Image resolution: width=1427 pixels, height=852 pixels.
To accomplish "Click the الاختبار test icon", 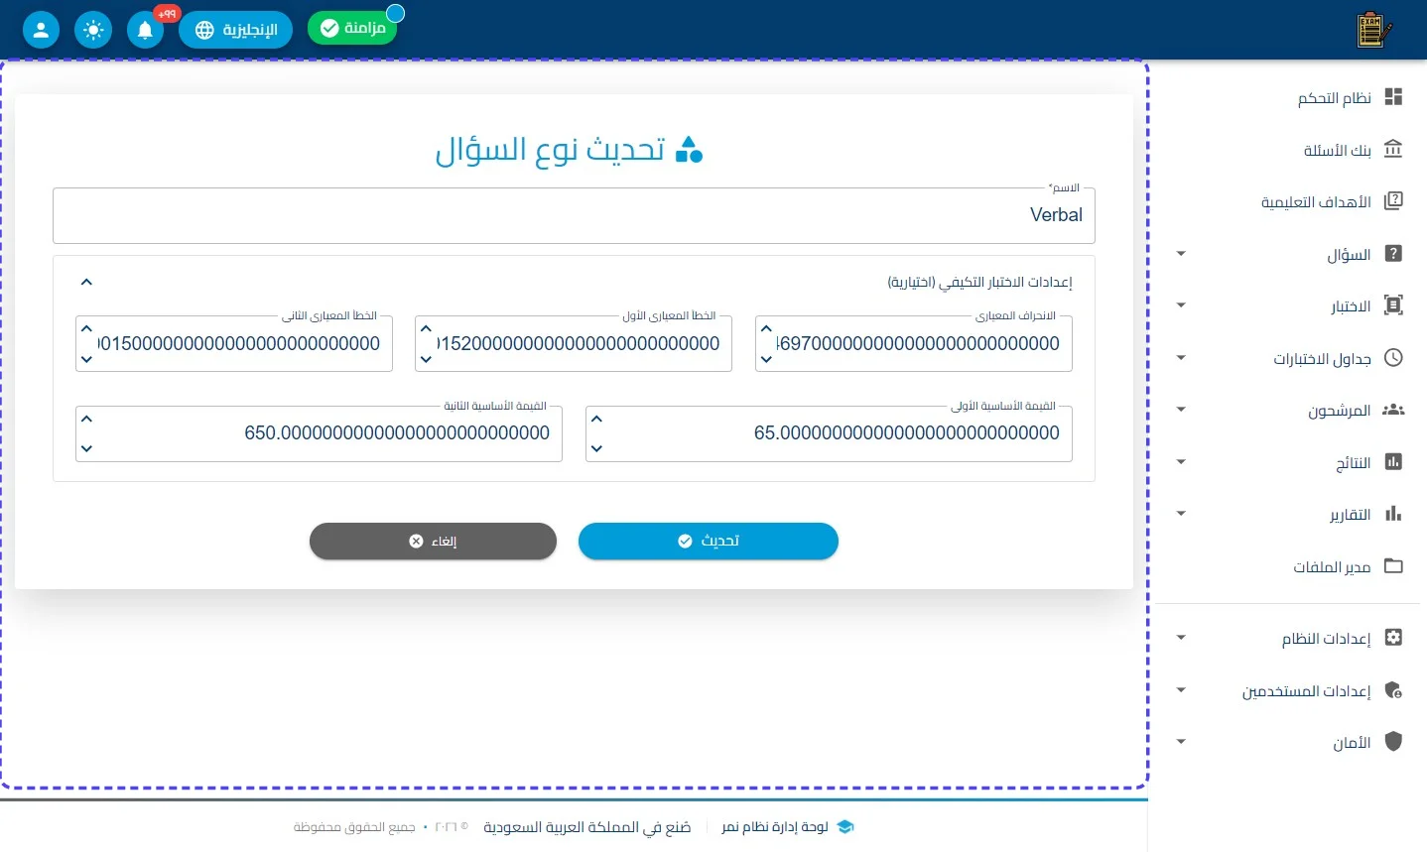I will click(1393, 305).
